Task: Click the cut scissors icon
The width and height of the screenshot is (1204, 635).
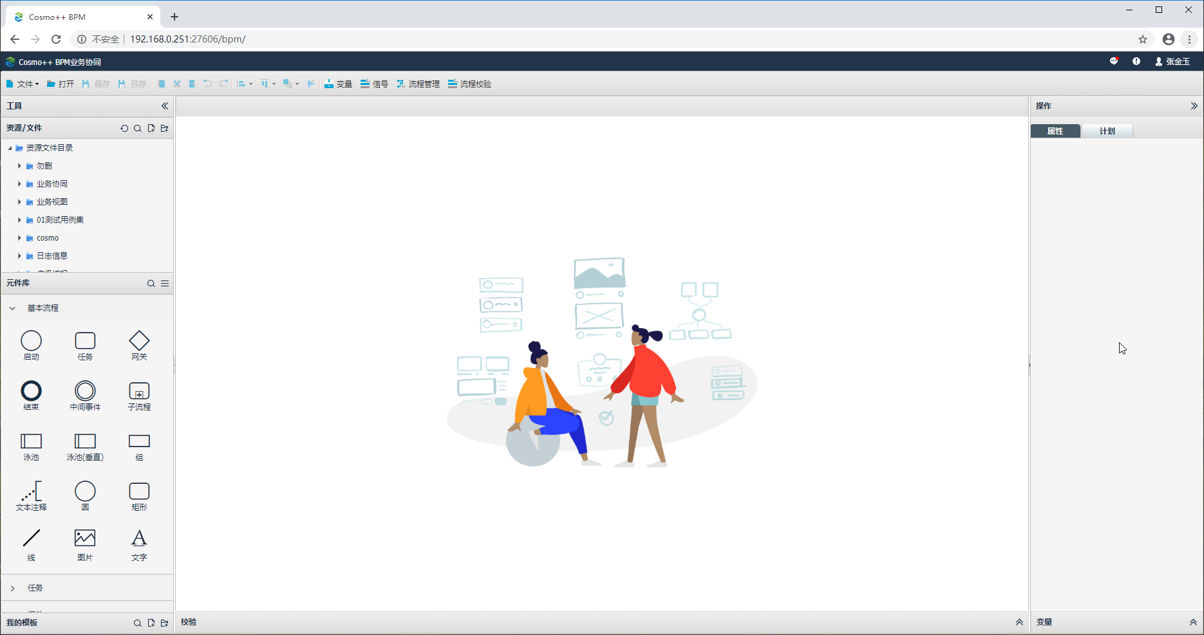Action: click(x=177, y=84)
